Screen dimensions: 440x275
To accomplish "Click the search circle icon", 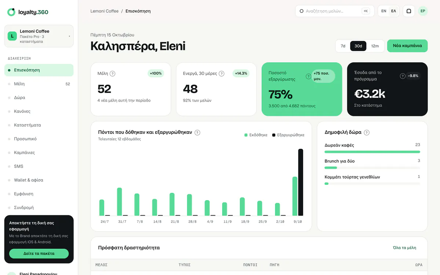I will tap(302, 11).
